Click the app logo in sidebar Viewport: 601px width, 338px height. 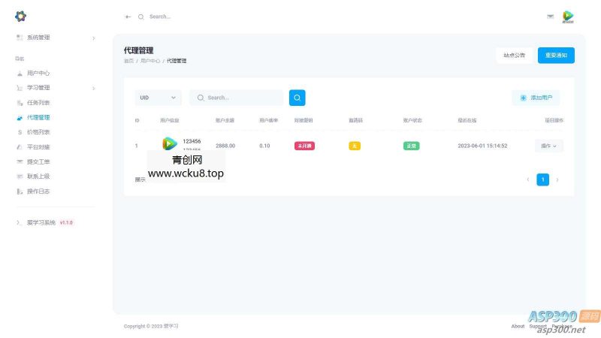coord(21,16)
